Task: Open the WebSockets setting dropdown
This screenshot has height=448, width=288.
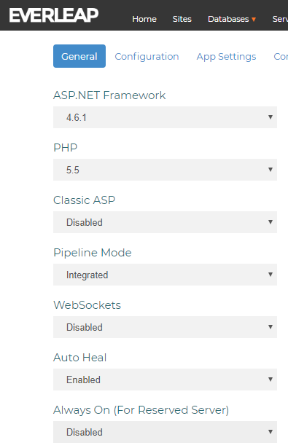Action: point(165,327)
